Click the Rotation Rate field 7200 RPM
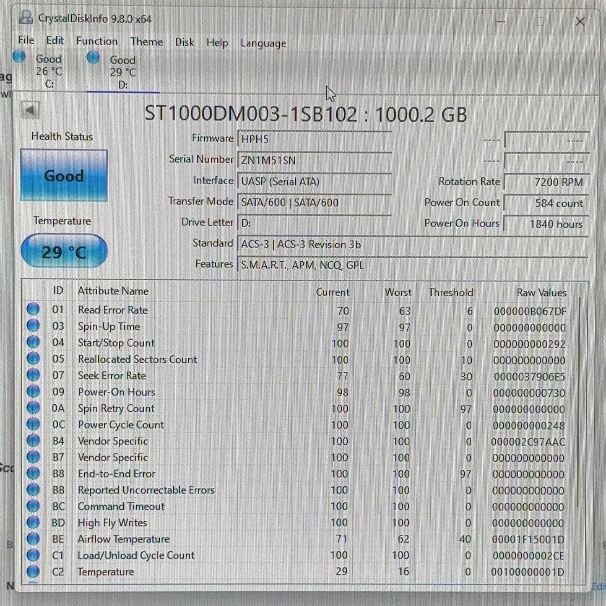Image resolution: width=606 pixels, height=606 pixels. 546,182
